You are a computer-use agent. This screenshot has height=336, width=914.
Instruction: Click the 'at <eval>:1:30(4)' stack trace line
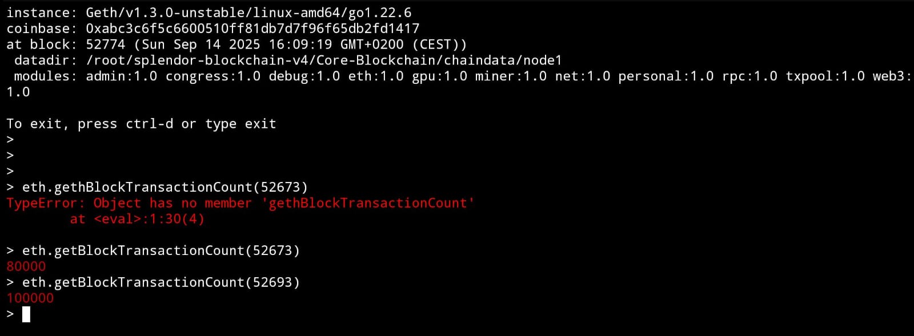click(x=137, y=219)
